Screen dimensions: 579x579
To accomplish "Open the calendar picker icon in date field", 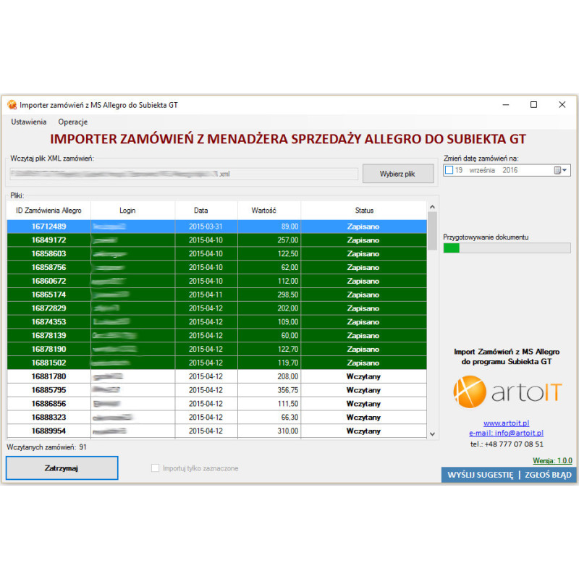I will tap(557, 171).
